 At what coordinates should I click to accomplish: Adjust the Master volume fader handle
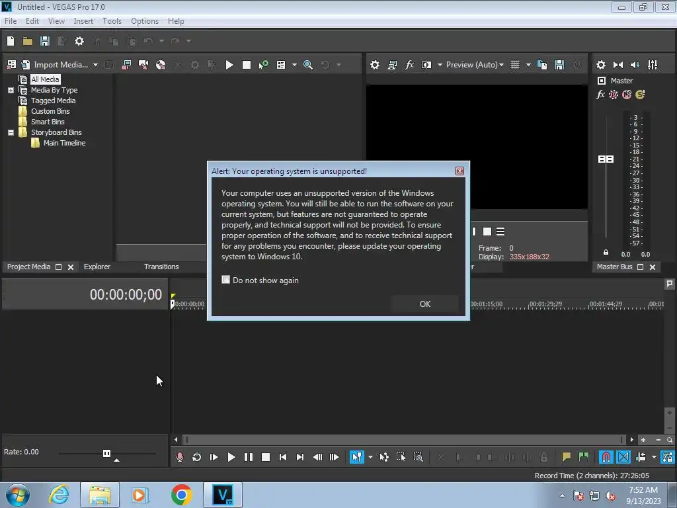point(606,159)
